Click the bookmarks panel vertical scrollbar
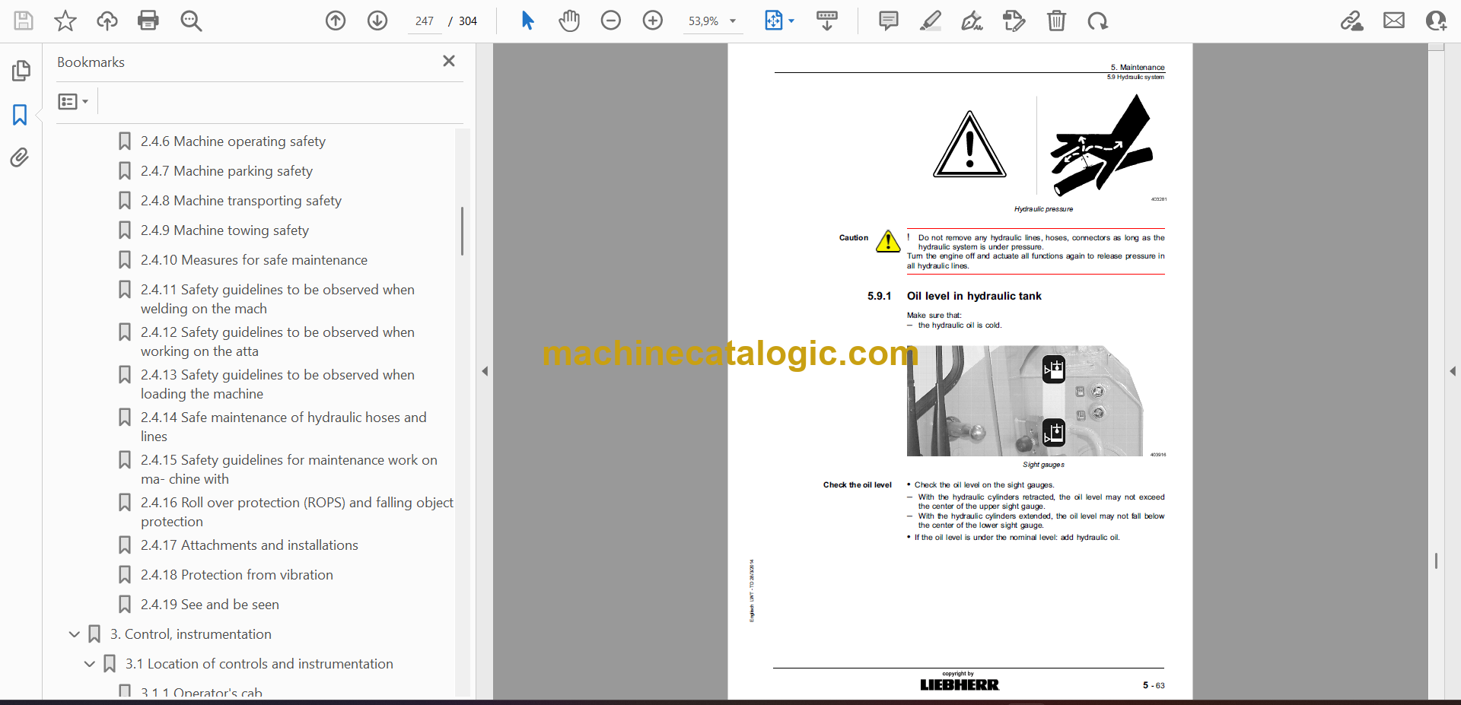 pyautogui.click(x=462, y=230)
